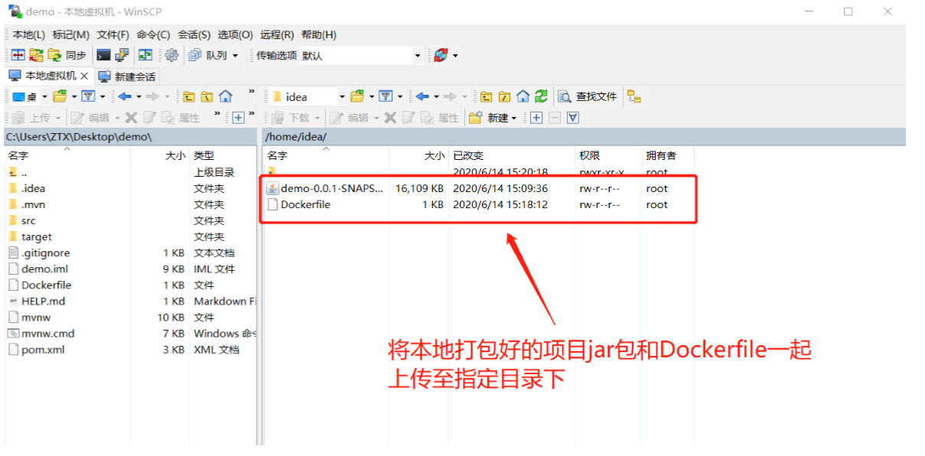Viewport: 925px width, 456px height.
Task: Sort remote files by 权限 column
Action: (x=607, y=155)
